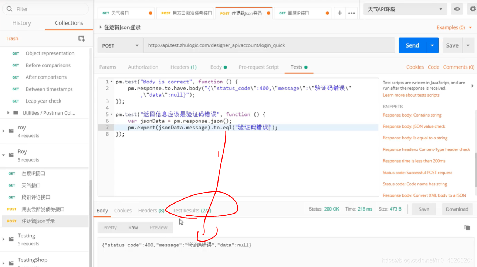Image resolution: width=477 pixels, height=267 pixels.
Task: Open the Params tab
Action: [108, 67]
